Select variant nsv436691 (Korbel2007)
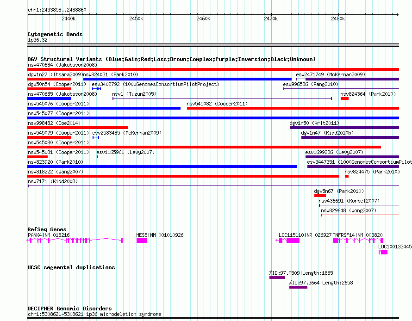412x321 pixels. (x=349, y=201)
